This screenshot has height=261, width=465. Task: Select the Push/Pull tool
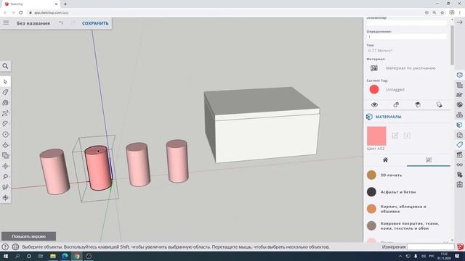5,145
